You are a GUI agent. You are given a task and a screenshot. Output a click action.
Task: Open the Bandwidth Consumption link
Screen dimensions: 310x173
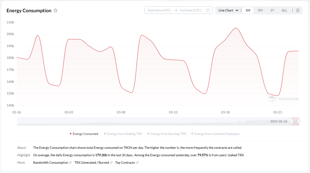click(x=51, y=163)
